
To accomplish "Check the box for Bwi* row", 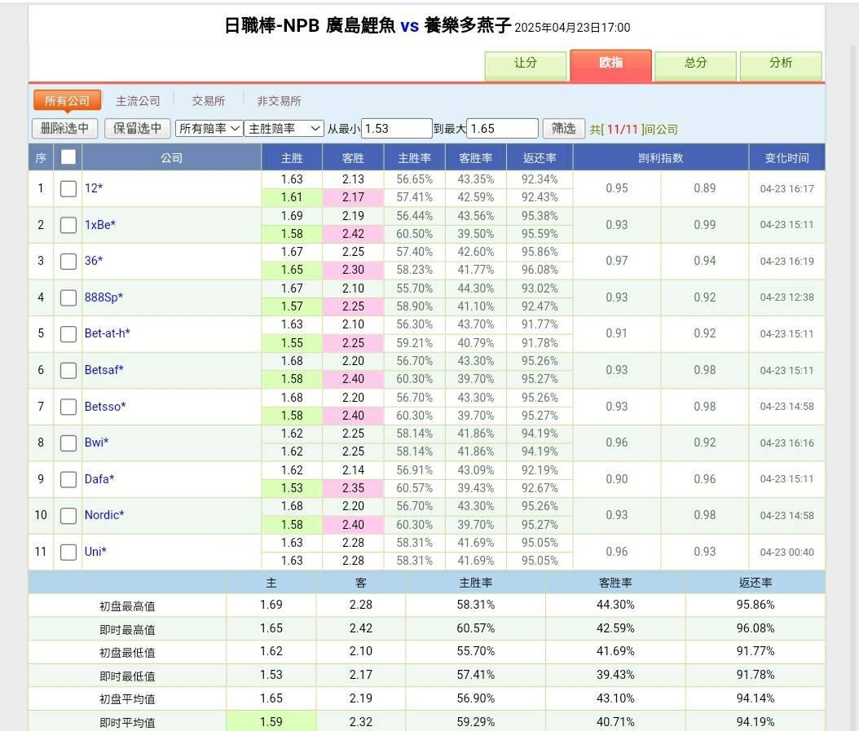I will click(x=68, y=443).
